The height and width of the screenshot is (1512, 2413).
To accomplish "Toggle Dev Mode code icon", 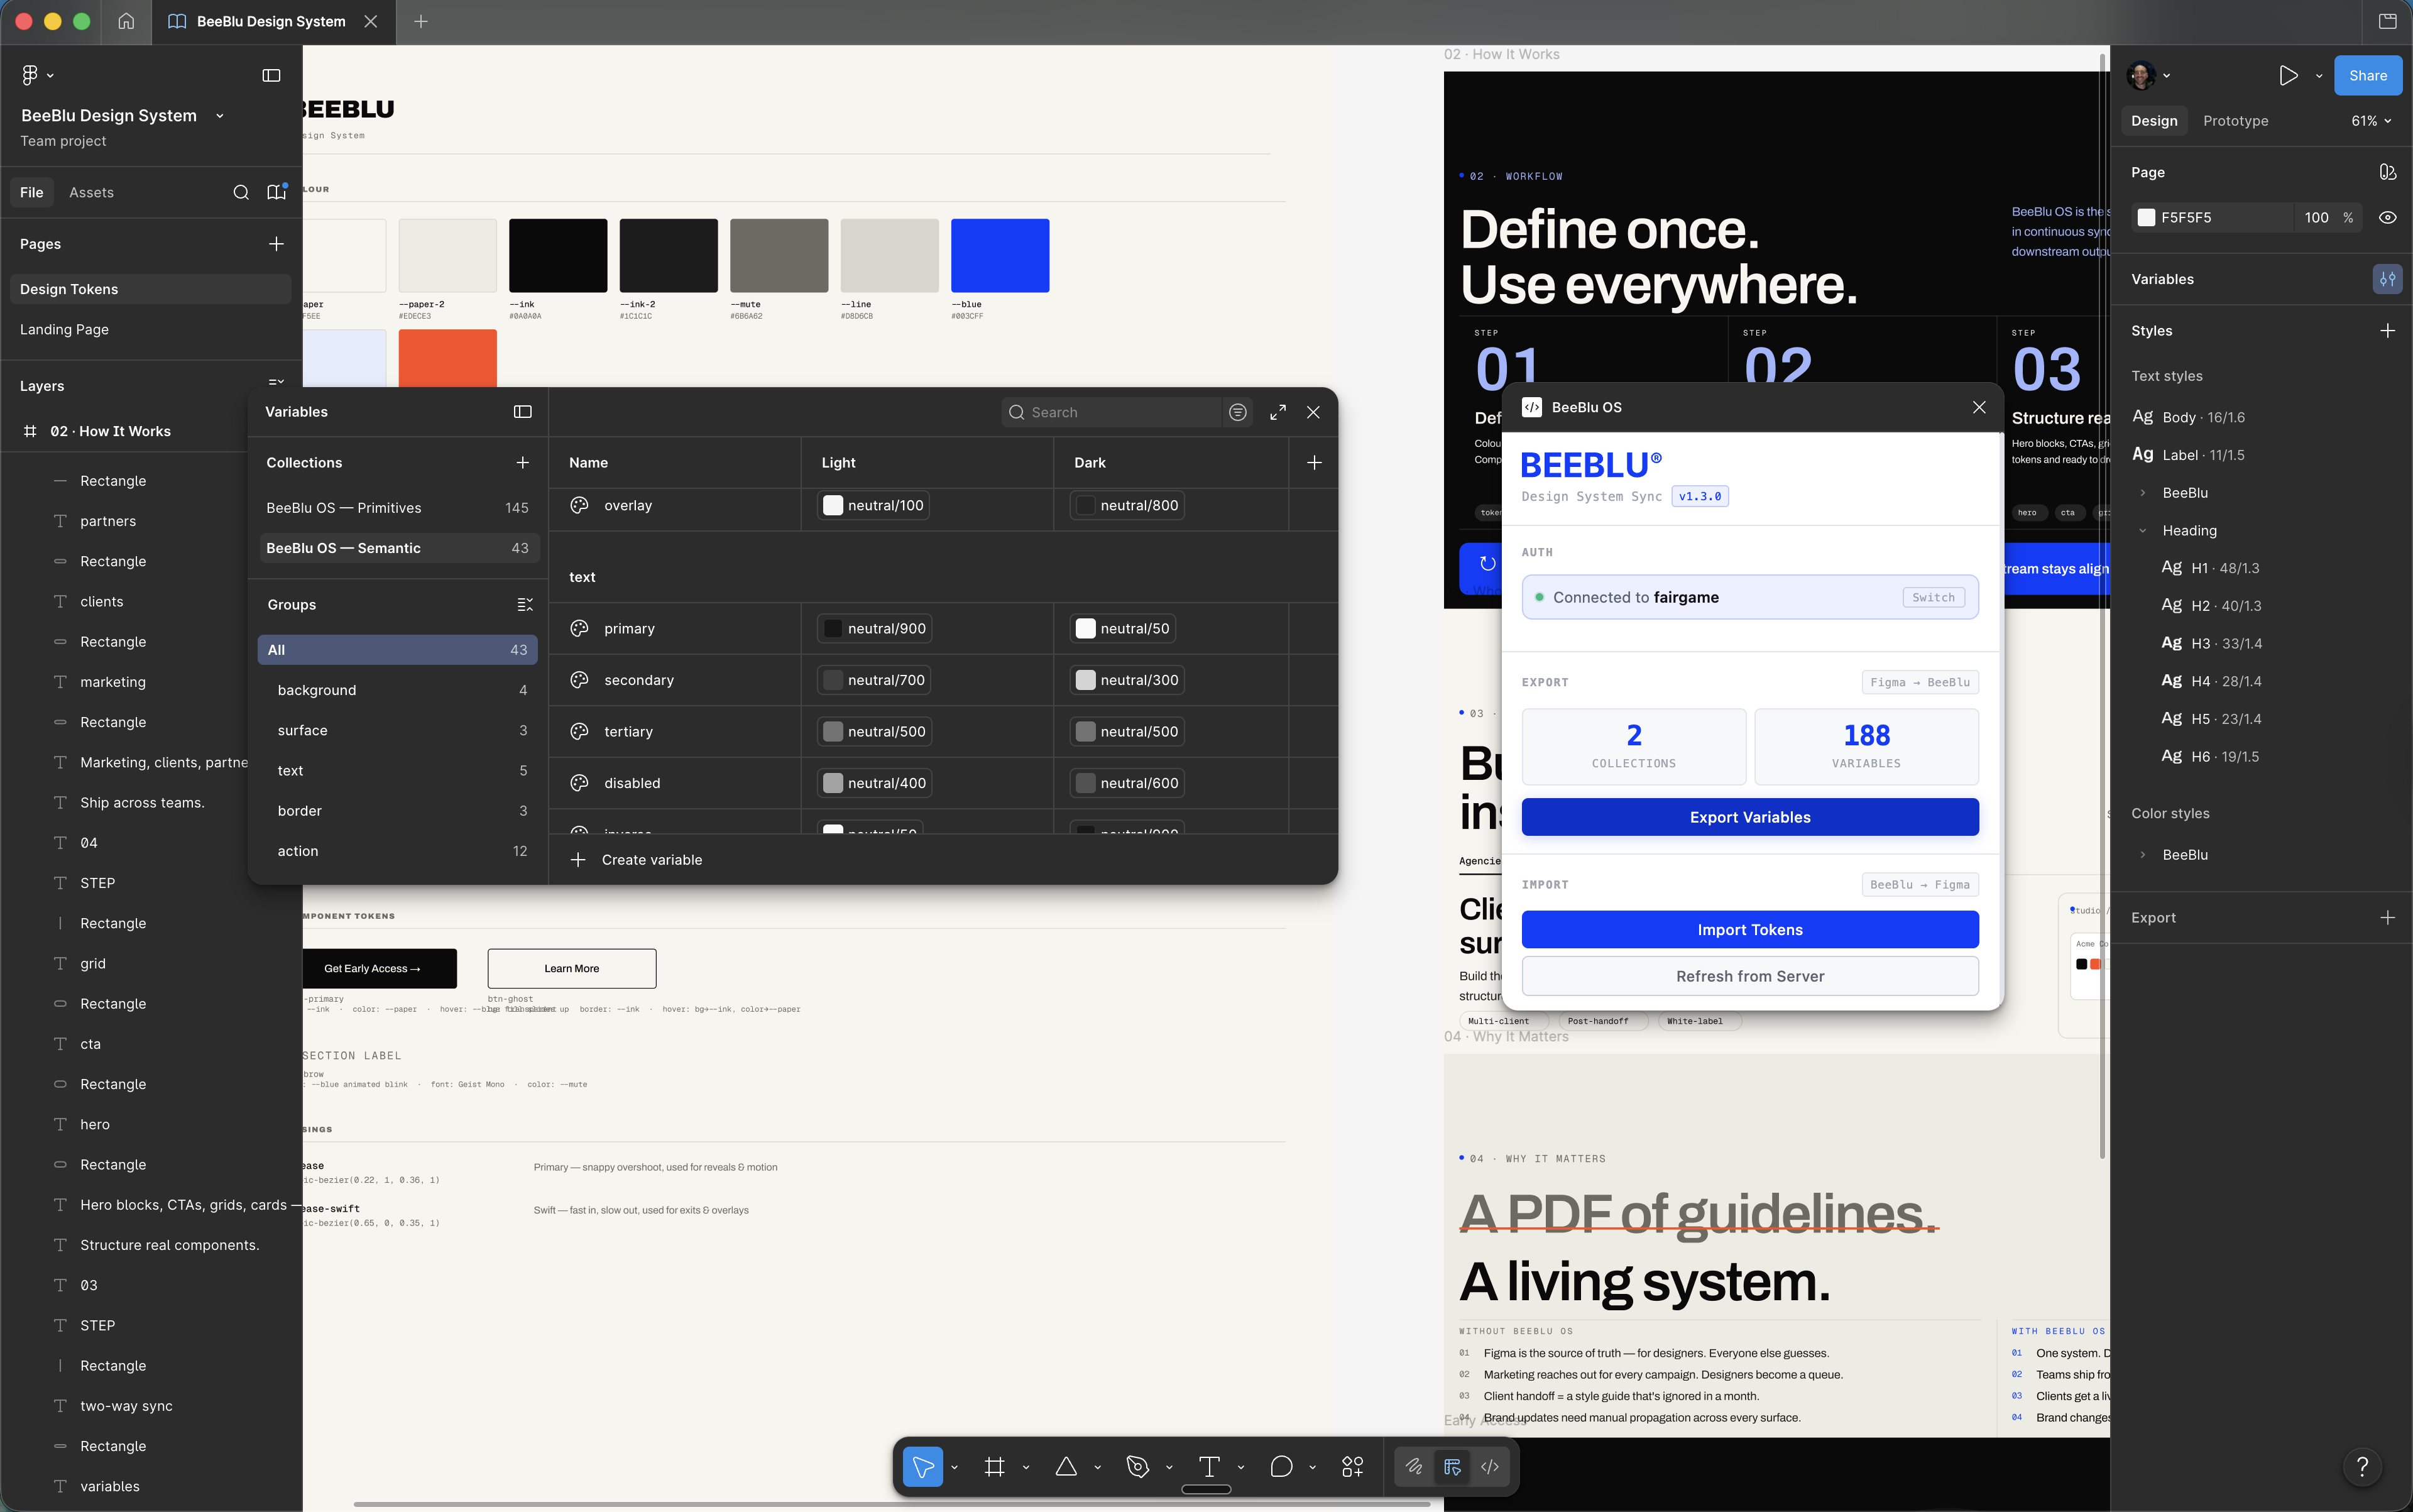I will pyautogui.click(x=1490, y=1467).
